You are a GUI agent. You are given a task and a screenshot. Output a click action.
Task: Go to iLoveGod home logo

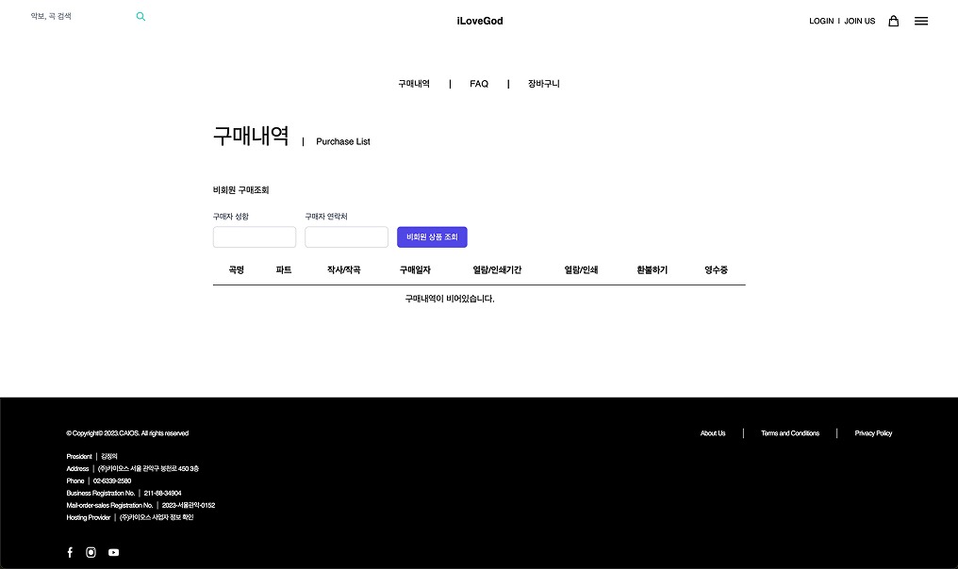click(x=479, y=21)
